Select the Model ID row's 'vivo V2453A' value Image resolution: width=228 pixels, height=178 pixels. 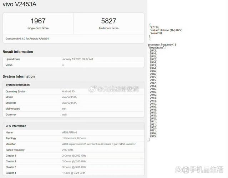69,103
